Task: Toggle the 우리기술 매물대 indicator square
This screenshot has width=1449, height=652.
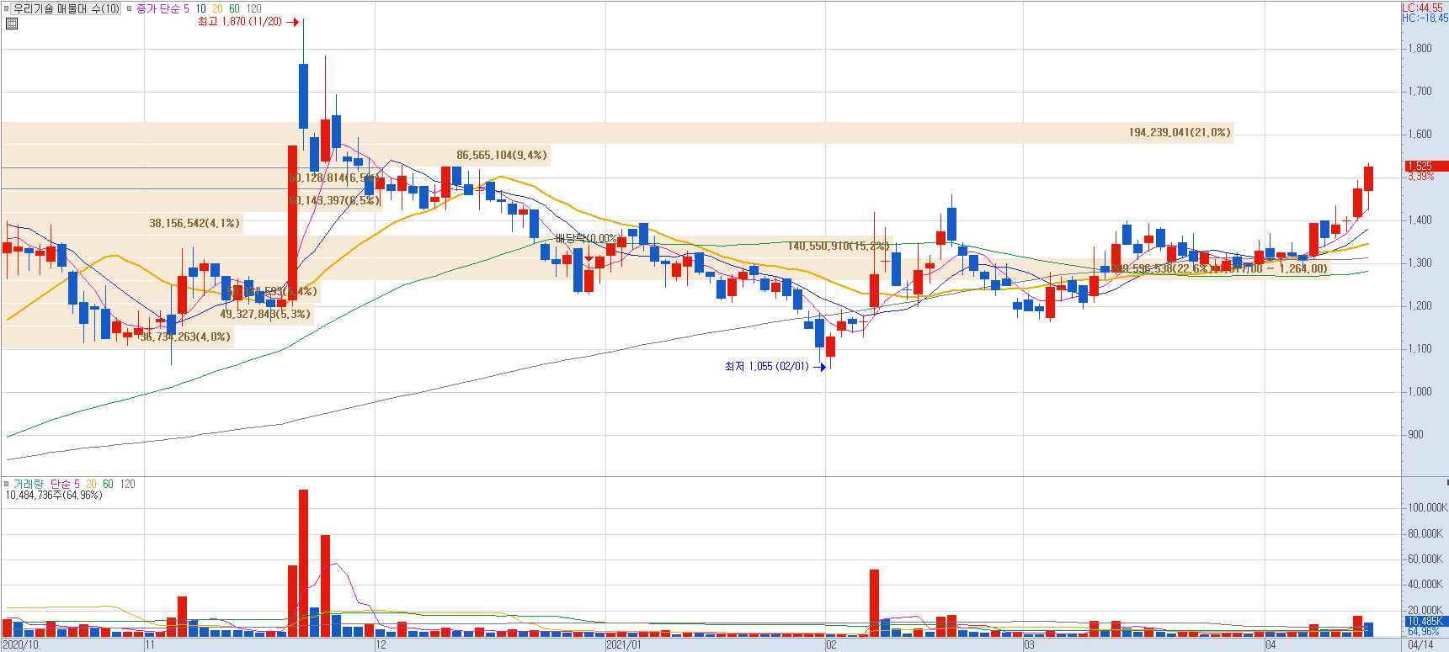Action: [7, 8]
